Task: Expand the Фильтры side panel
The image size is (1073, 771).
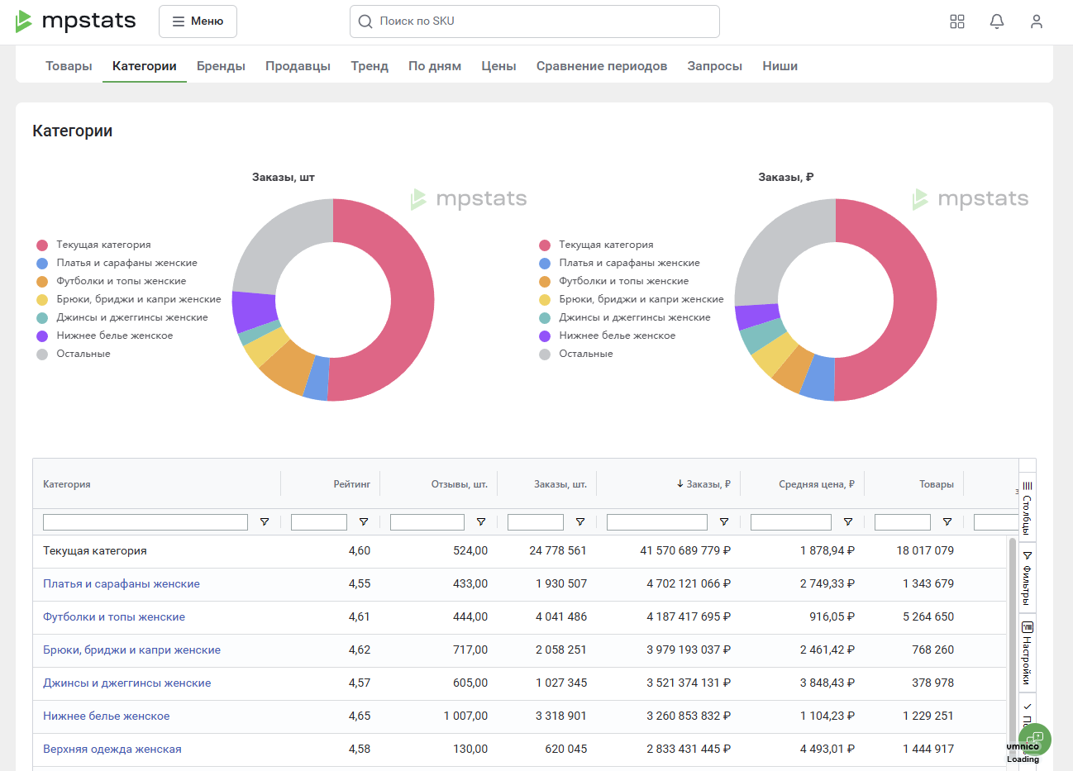Action: click(1028, 578)
